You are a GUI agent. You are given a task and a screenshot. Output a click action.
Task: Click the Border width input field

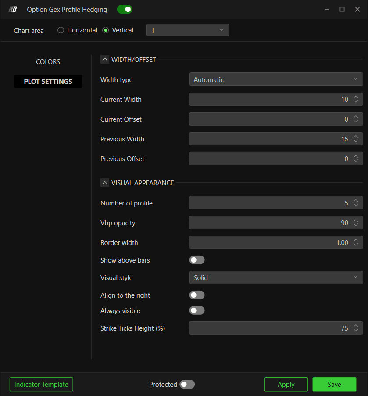276,242
